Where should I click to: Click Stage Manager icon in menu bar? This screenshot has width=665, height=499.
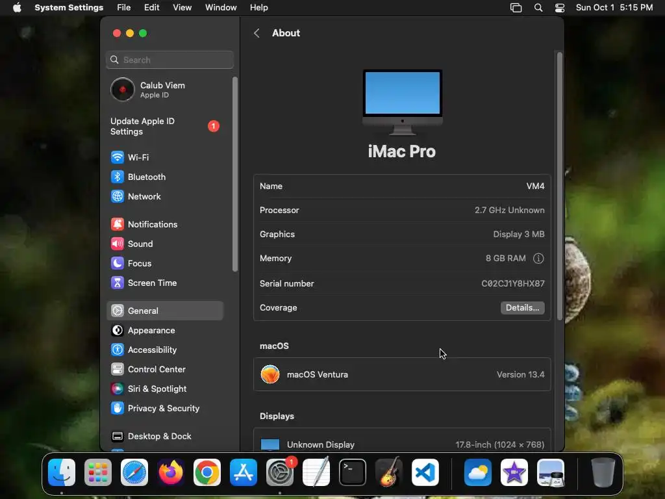coord(516,8)
